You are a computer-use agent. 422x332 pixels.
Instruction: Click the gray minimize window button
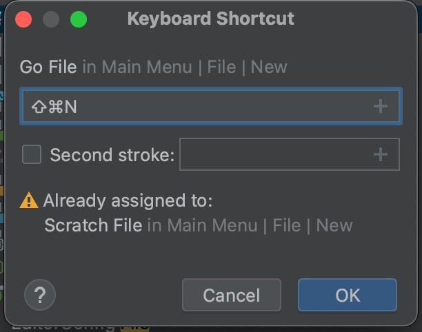(x=52, y=19)
